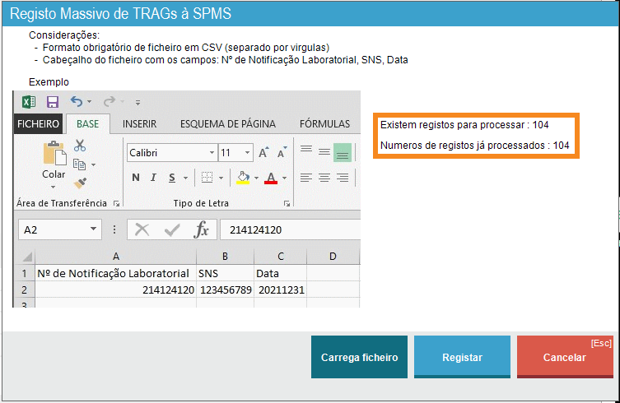Image resolution: width=620 pixels, height=403 pixels.
Task: Click the Colar paste clipboard icon
Action: (54, 158)
